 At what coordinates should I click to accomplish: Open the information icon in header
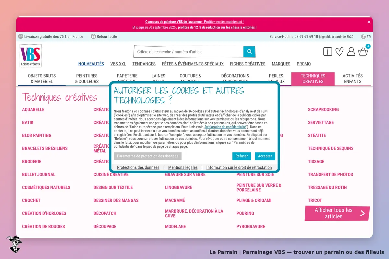click(x=328, y=51)
